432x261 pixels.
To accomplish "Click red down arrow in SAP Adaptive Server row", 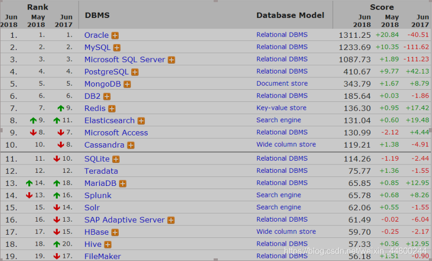I will (x=57, y=220).
